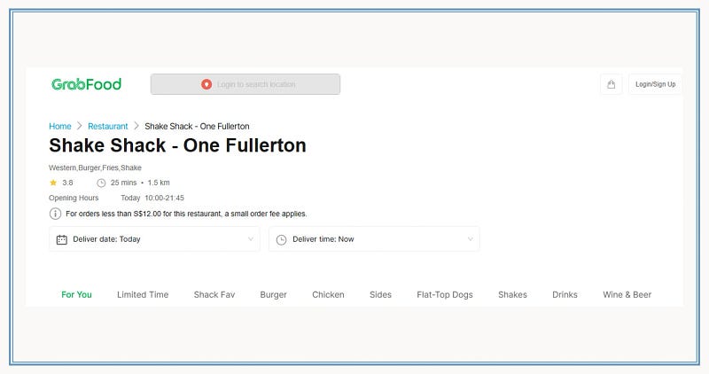Switch to the Shack Fav tab
The width and height of the screenshot is (709, 374).
214,294
